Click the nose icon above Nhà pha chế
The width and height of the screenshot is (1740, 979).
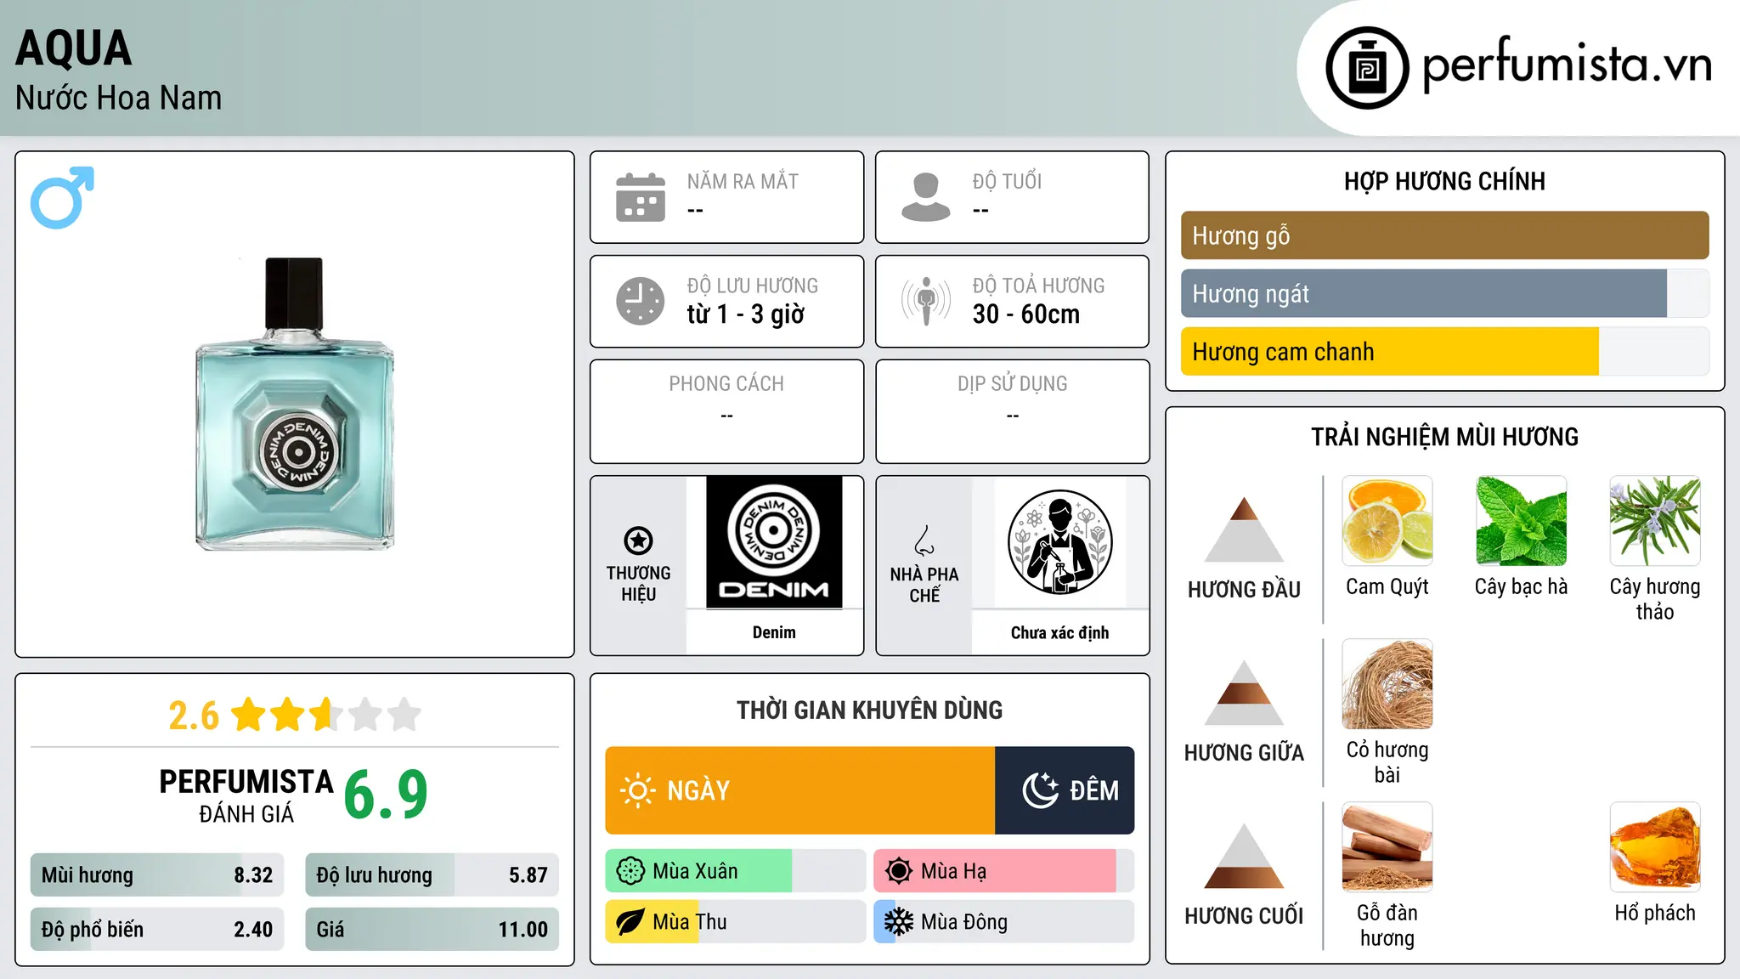coord(924,540)
